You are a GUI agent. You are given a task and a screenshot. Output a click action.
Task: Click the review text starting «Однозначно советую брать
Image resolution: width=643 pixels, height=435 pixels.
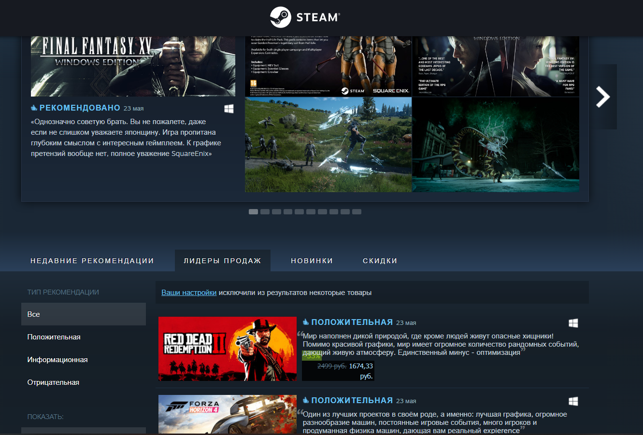coord(126,138)
